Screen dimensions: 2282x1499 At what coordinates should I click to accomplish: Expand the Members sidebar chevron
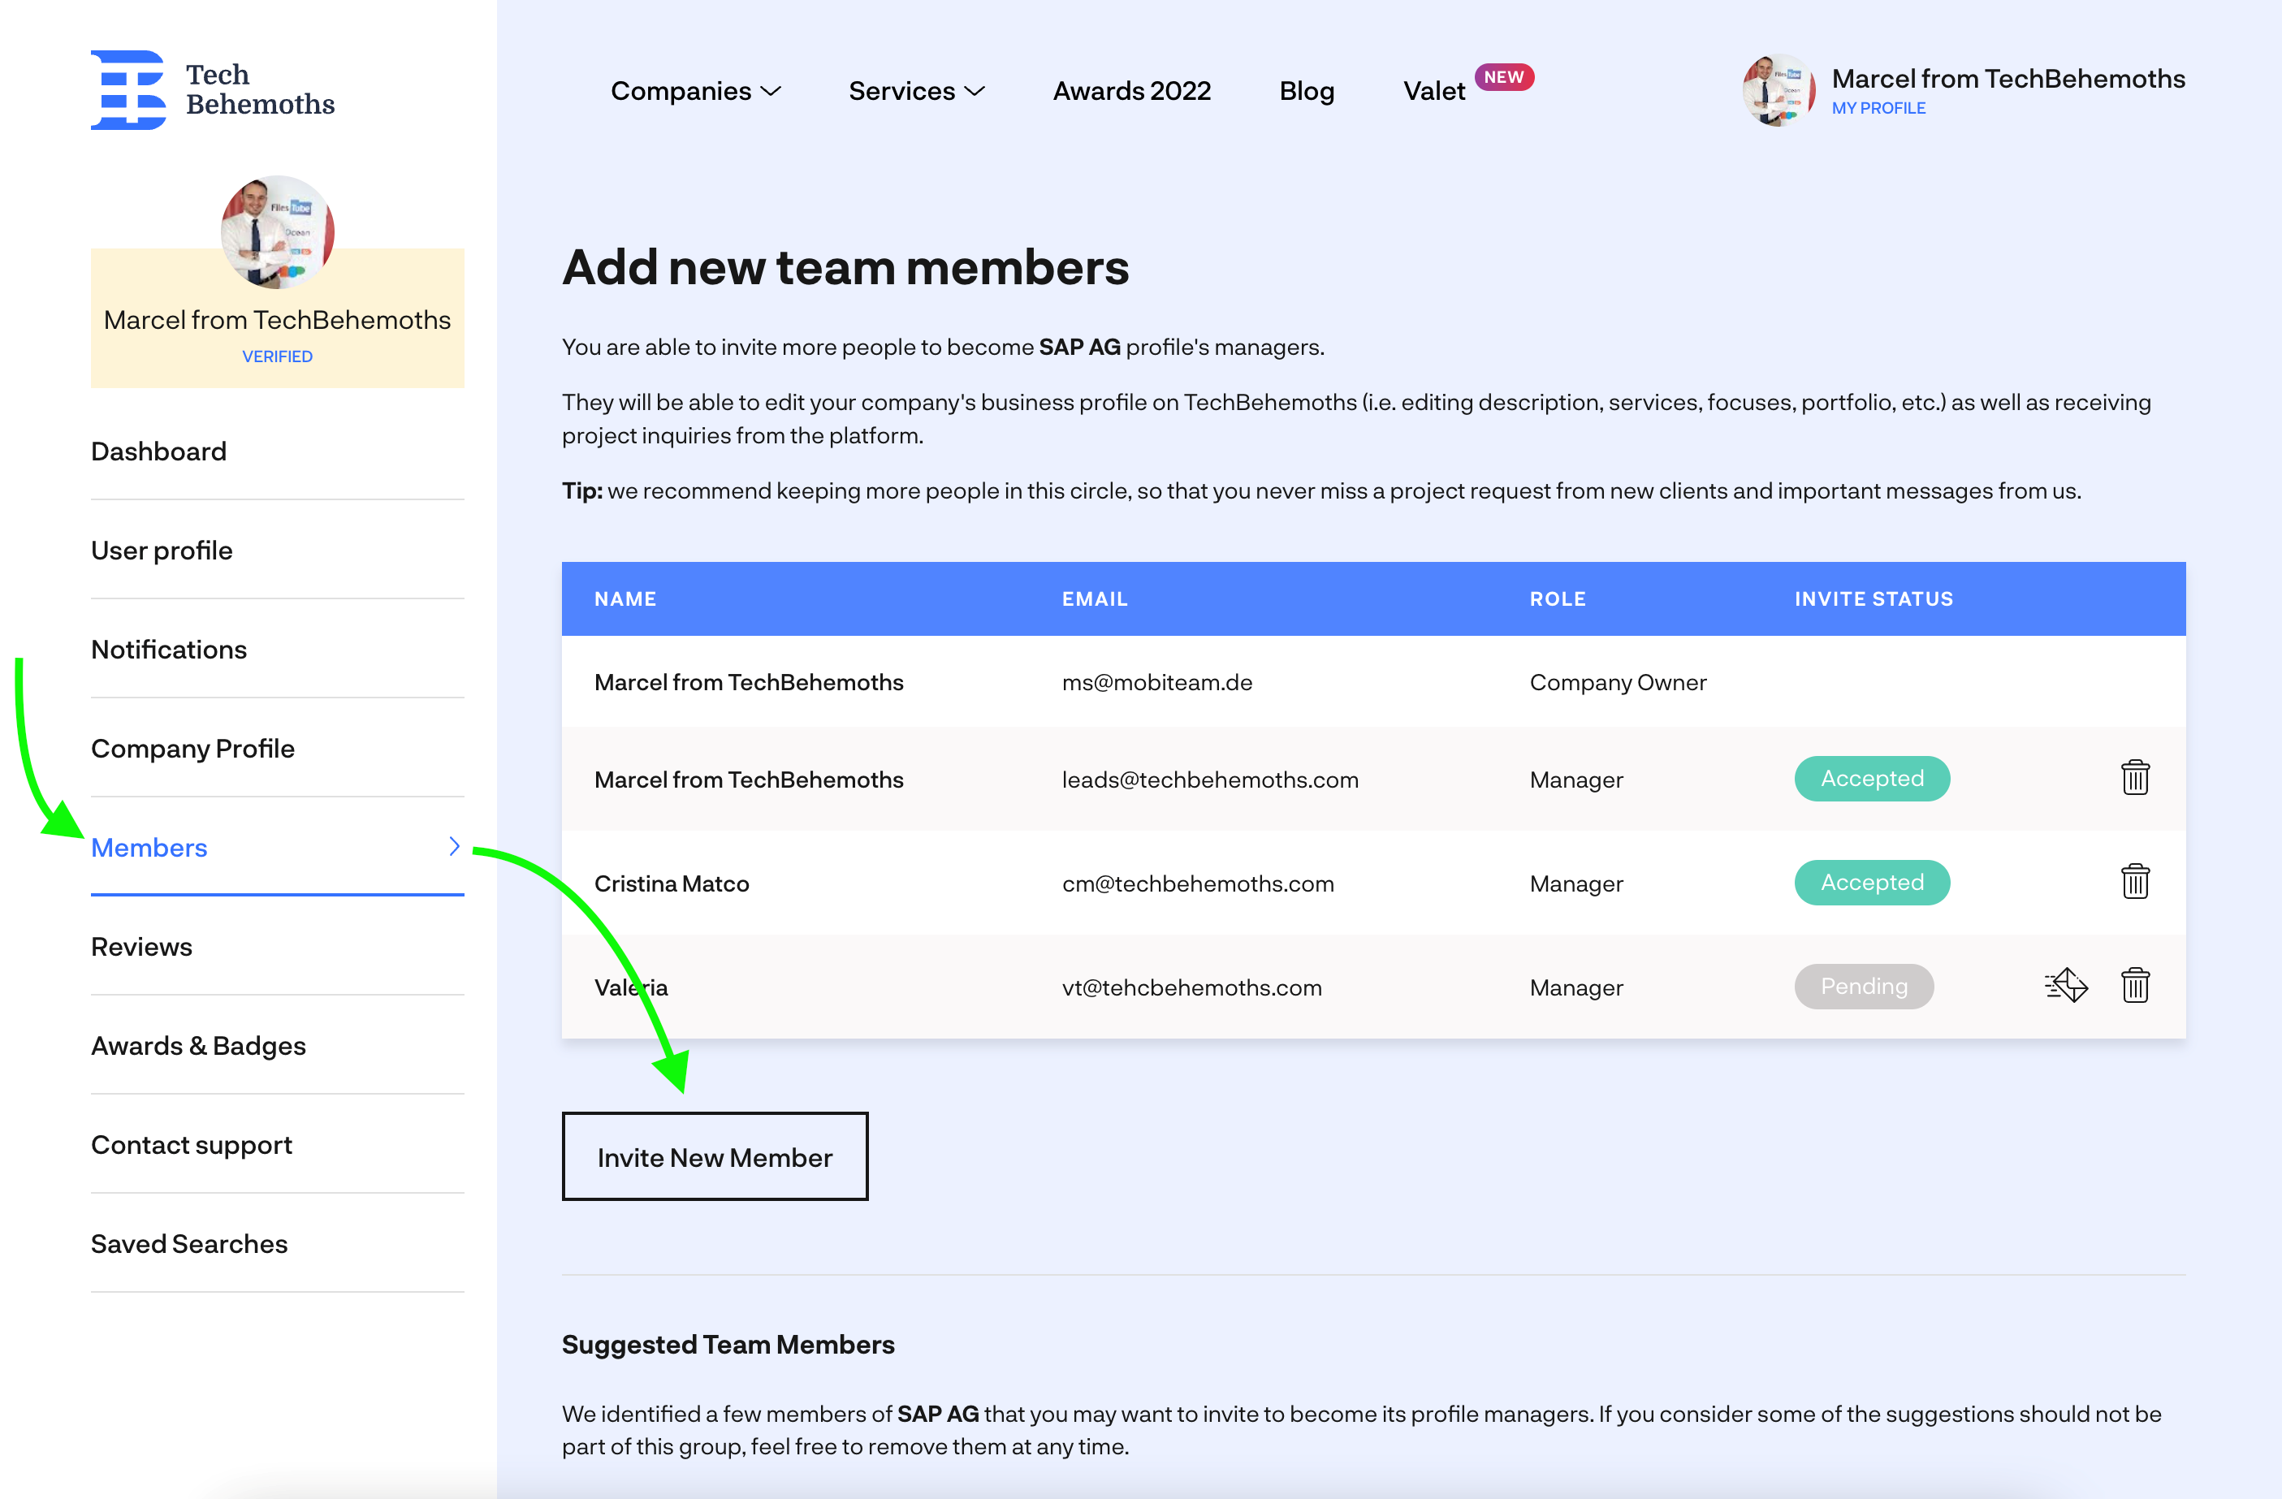coord(455,846)
